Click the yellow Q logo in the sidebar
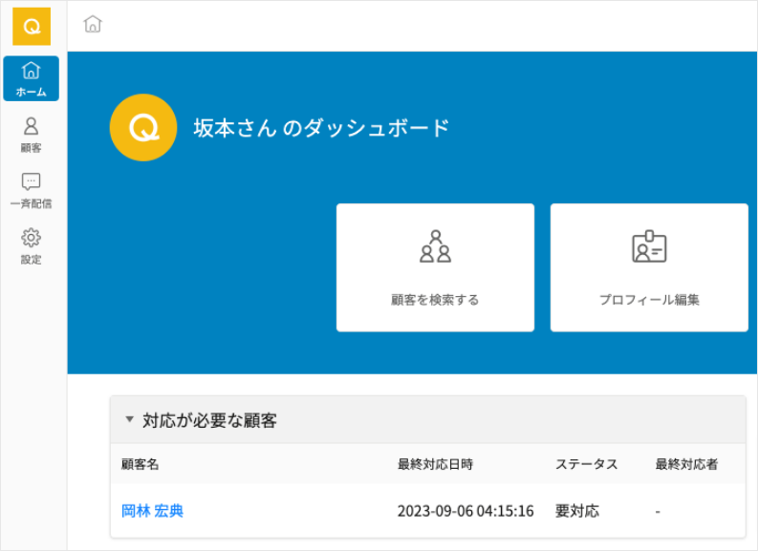The width and height of the screenshot is (758, 551). [x=32, y=26]
